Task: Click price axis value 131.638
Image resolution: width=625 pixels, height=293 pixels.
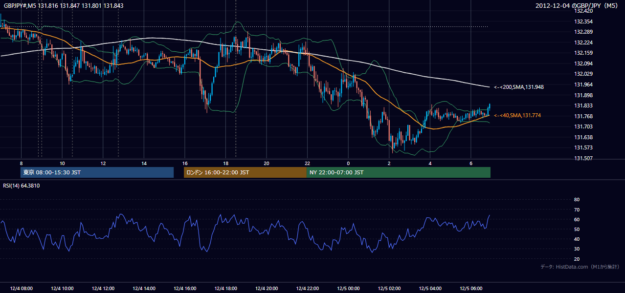Action: click(x=583, y=137)
